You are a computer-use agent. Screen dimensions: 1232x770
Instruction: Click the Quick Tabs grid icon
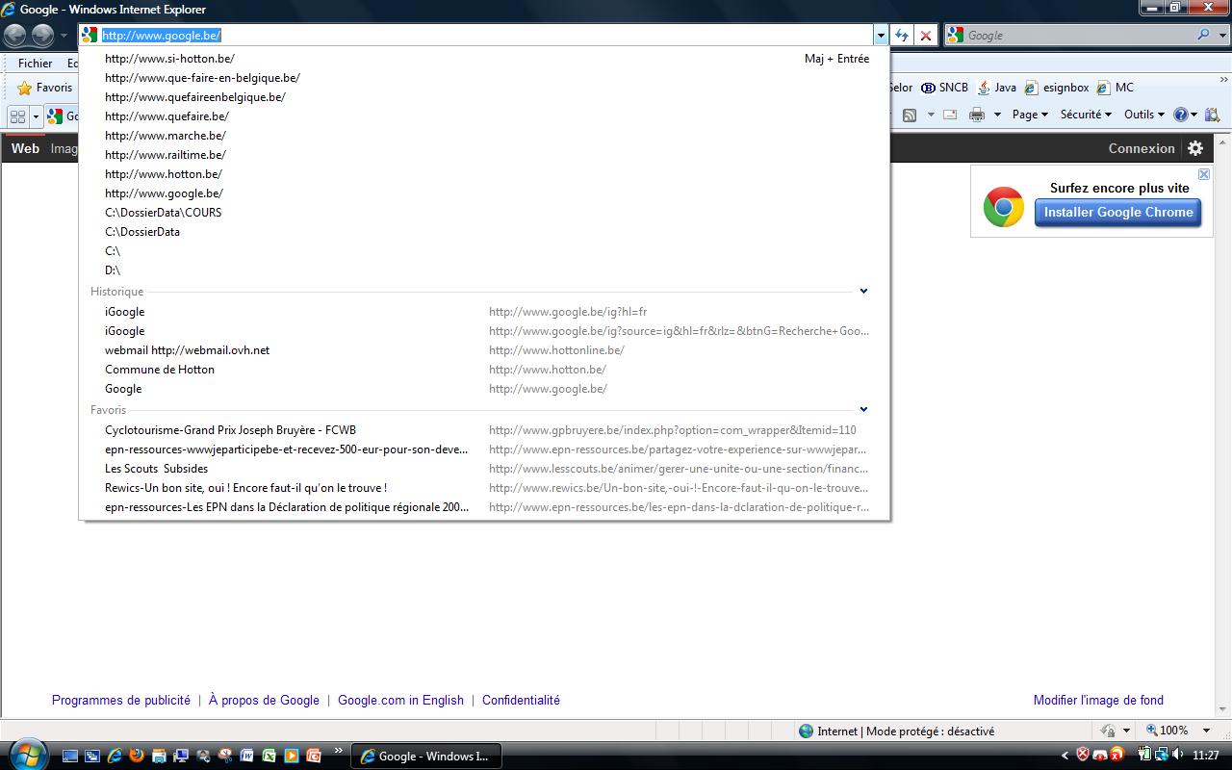click(17, 116)
